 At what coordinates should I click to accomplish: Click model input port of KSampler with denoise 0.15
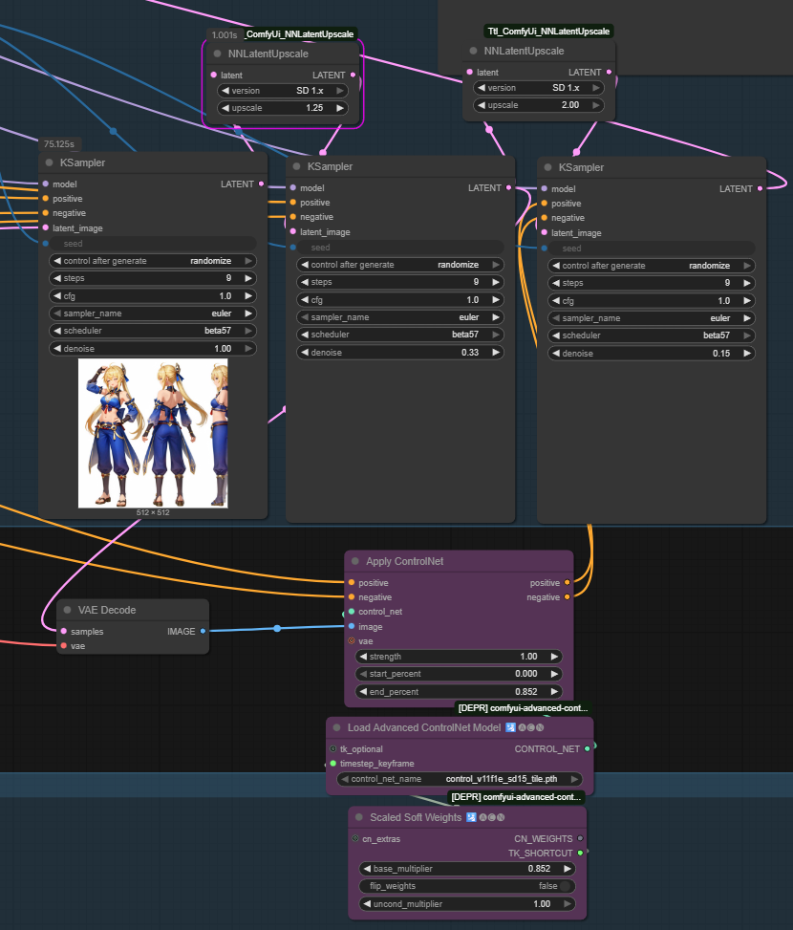[x=544, y=188]
